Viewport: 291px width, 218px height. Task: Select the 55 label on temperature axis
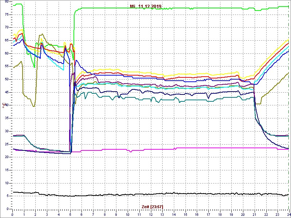pos(7,66)
